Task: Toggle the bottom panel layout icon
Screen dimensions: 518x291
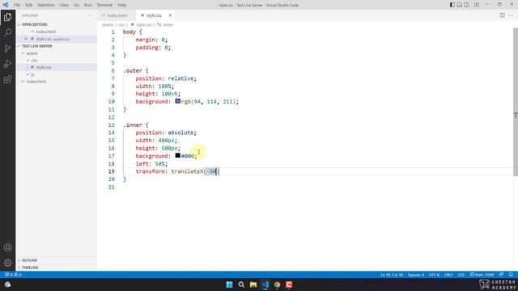Action: (460, 5)
